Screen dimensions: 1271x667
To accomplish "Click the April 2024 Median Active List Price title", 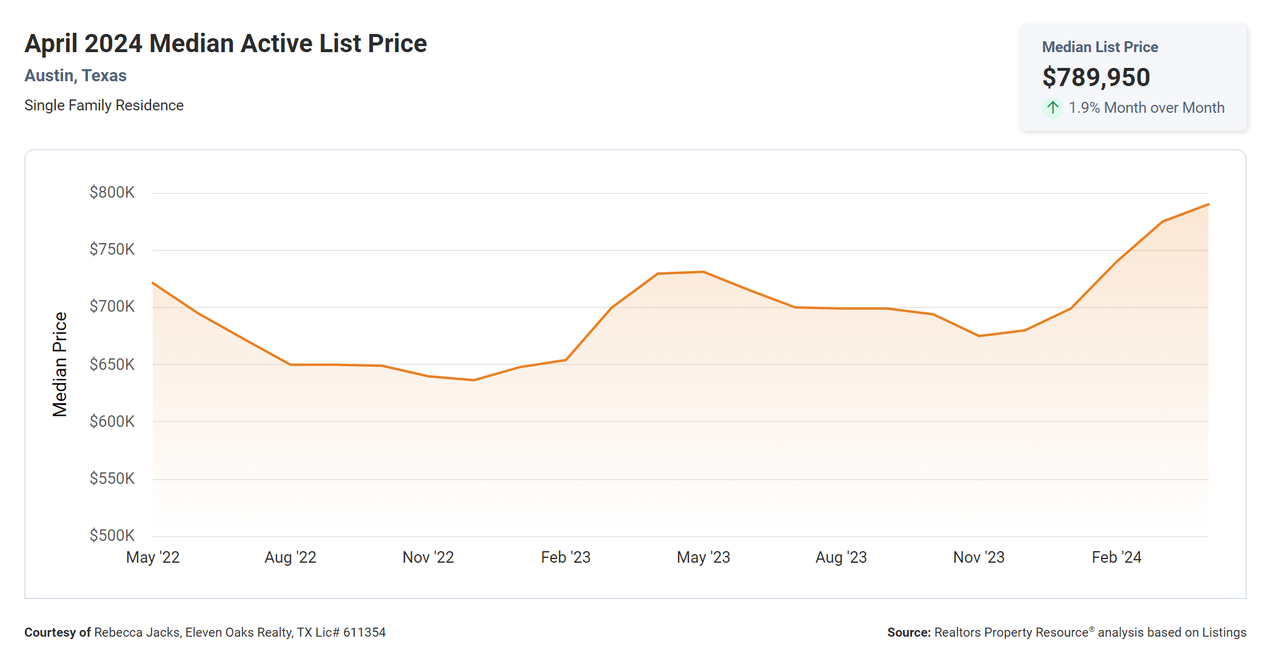I will point(226,44).
